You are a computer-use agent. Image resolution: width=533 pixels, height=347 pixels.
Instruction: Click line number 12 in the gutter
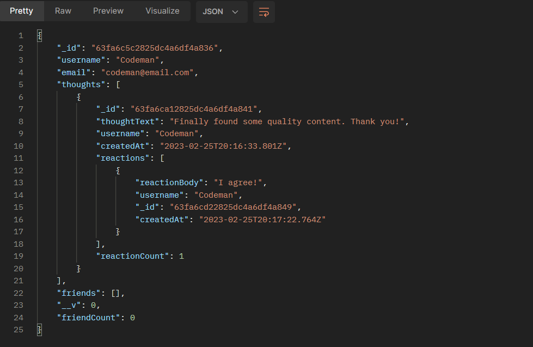(19, 171)
